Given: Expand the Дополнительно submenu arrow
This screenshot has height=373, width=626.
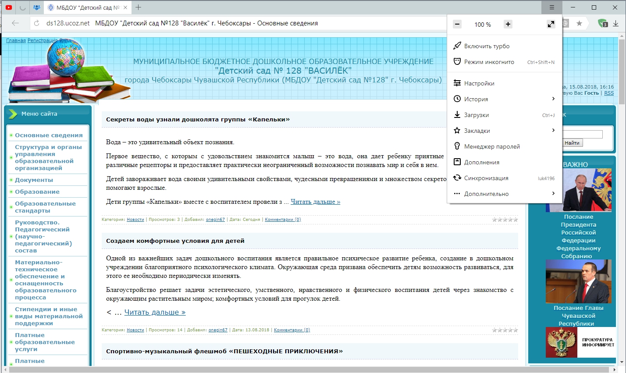Looking at the screenshot, I should tap(553, 194).
